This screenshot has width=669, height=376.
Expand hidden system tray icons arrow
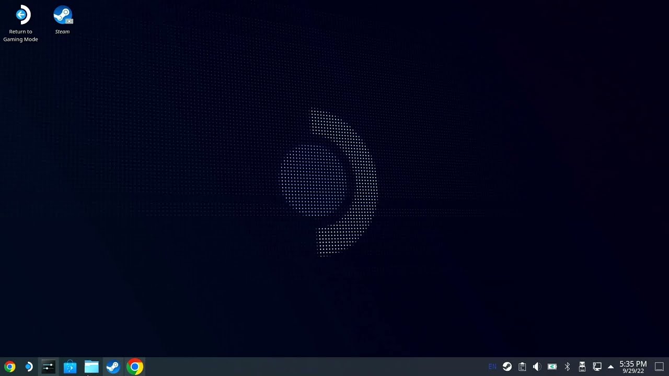point(610,367)
